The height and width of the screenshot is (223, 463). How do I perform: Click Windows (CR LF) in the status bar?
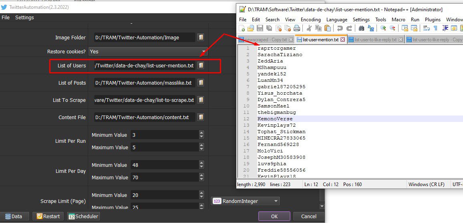(x=427, y=184)
